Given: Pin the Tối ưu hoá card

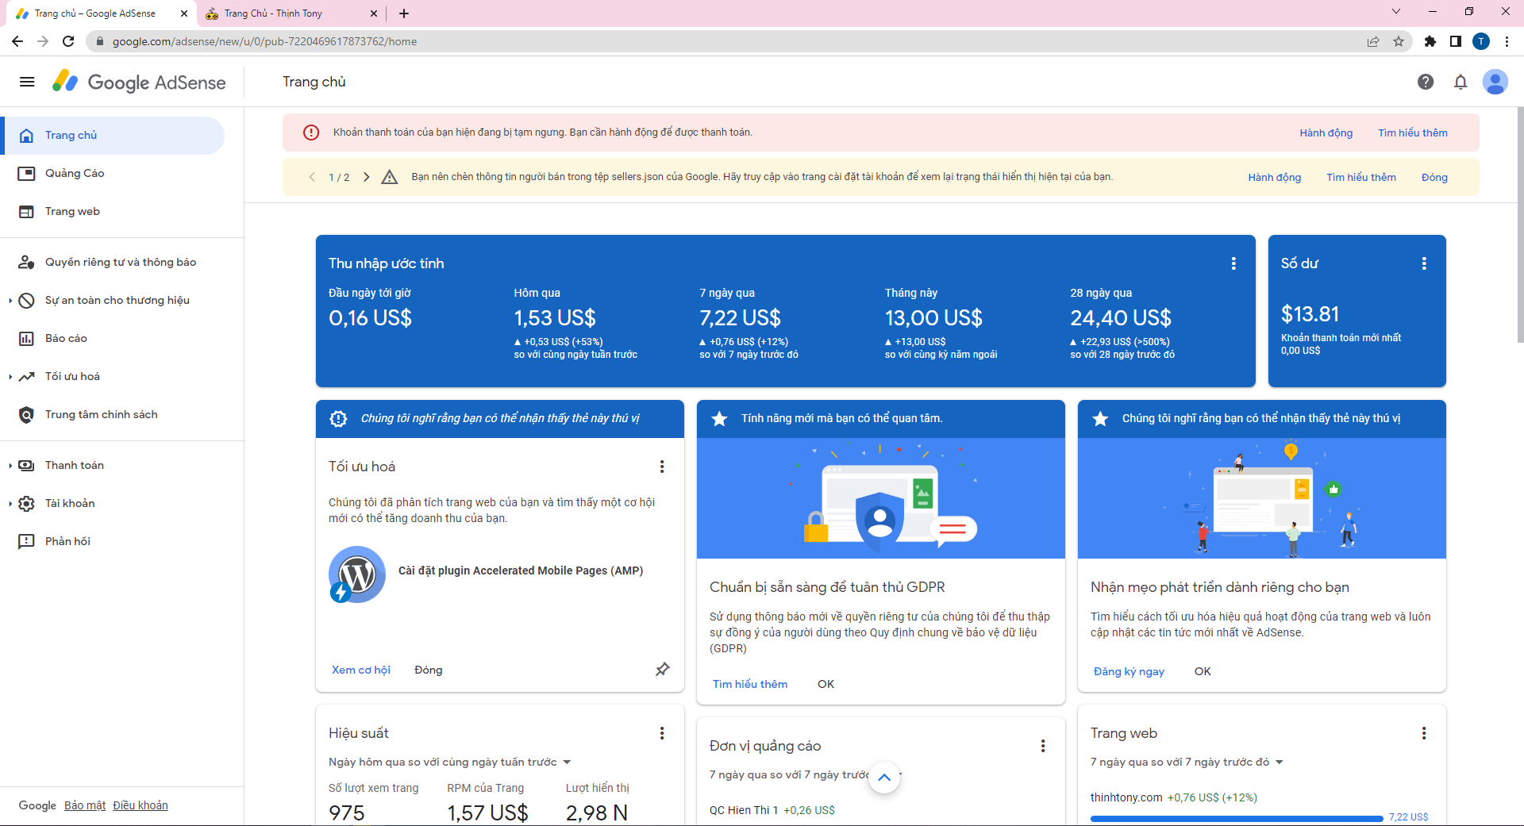Looking at the screenshot, I should [x=663, y=670].
